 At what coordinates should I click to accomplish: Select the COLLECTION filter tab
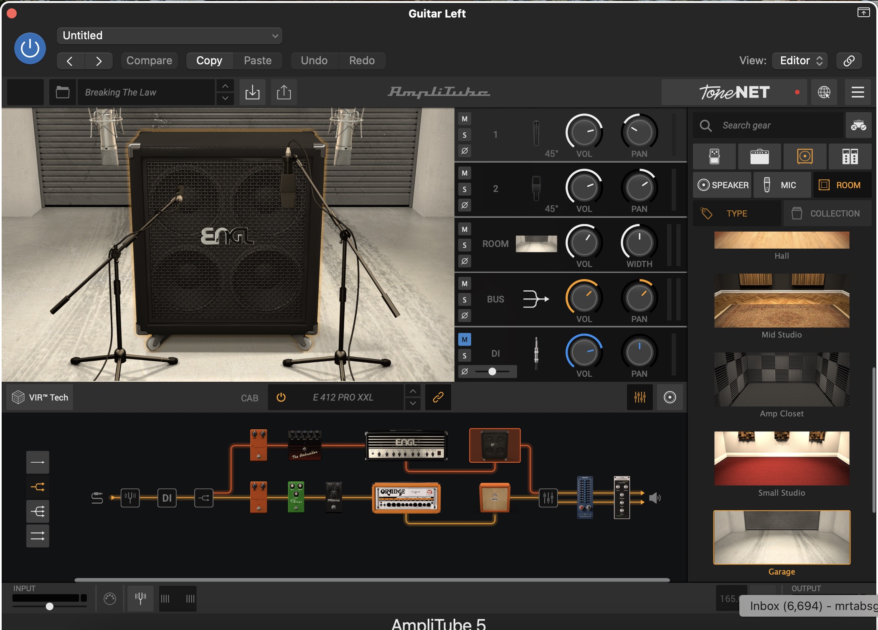[827, 214]
